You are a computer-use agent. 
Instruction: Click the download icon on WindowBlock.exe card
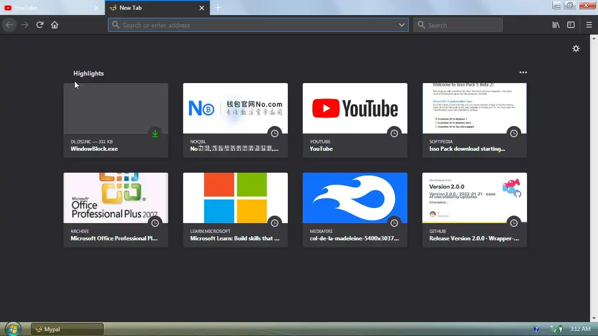(155, 133)
